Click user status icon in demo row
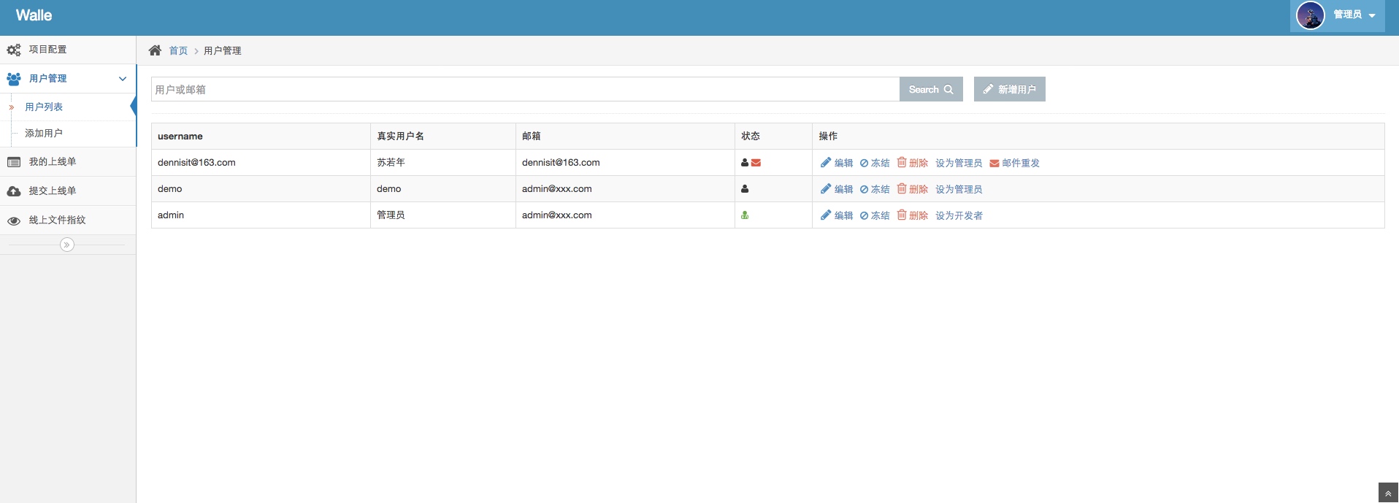This screenshot has height=503, width=1399. click(745, 189)
